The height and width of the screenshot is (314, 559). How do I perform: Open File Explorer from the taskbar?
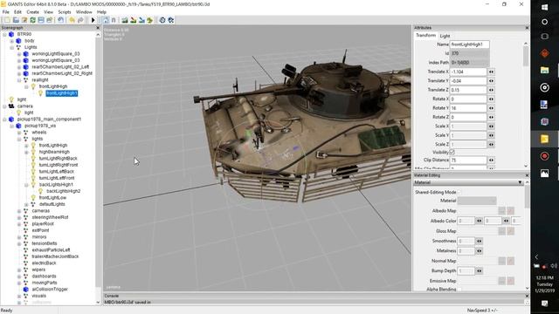pyautogui.click(x=544, y=70)
